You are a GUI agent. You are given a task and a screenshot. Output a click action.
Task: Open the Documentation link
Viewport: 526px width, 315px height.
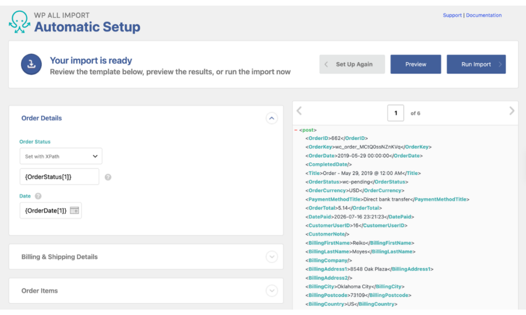point(484,15)
